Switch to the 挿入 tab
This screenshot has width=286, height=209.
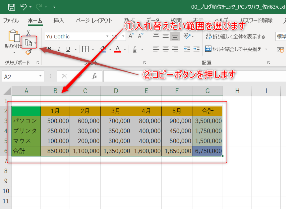[59, 20]
